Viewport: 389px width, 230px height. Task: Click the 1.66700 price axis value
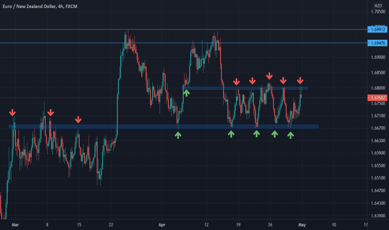pos(378,128)
